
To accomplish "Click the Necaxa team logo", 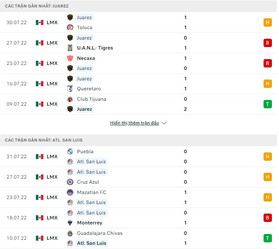I will coord(70,58).
